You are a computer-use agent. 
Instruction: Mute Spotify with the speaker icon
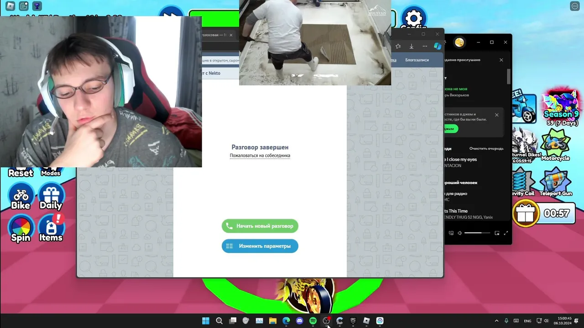[x=460, y=233]
